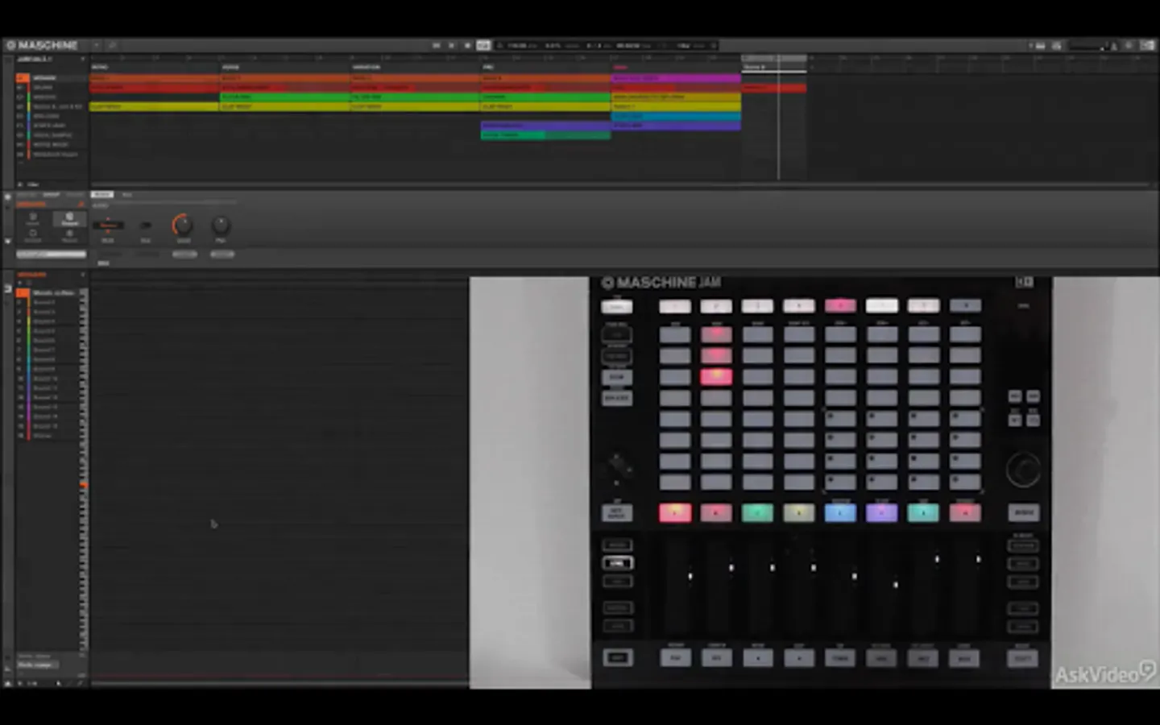Viewport: 1160px width, 725px height.
Task: Click the tempo BPM value field
Action: [517, 45]
